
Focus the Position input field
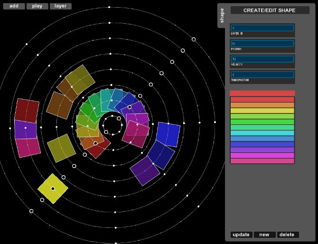tap(262, 44)
